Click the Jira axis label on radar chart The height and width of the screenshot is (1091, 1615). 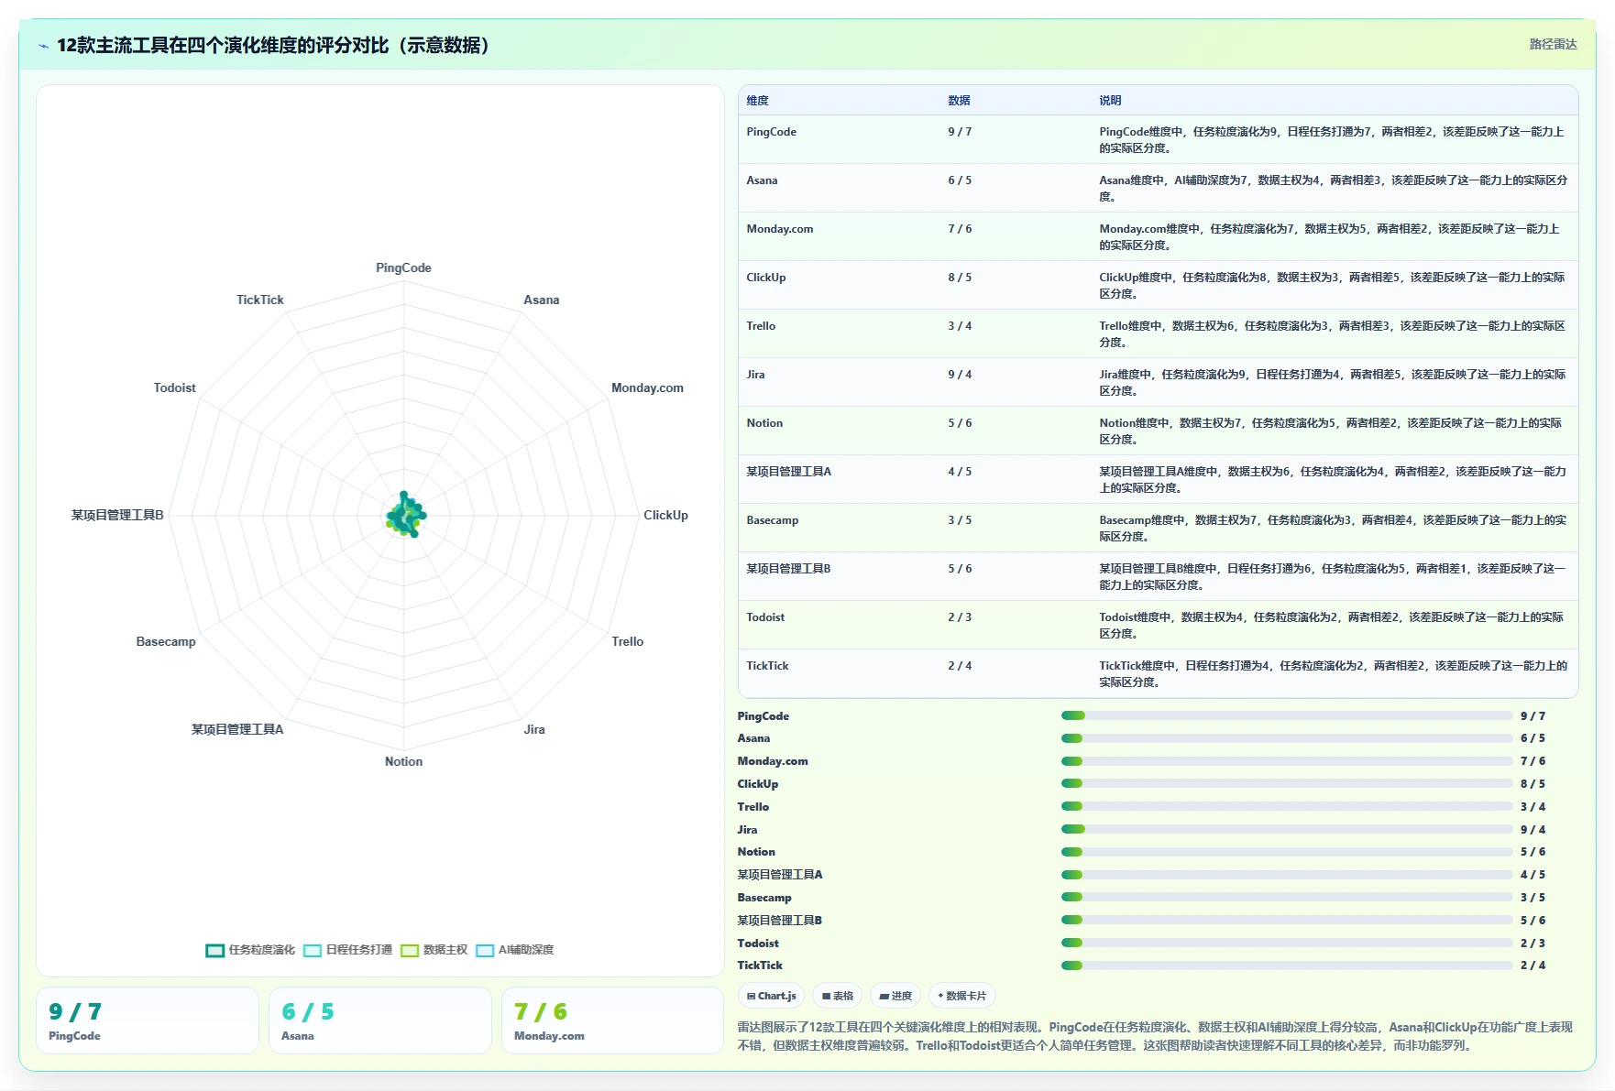point(534,729)
